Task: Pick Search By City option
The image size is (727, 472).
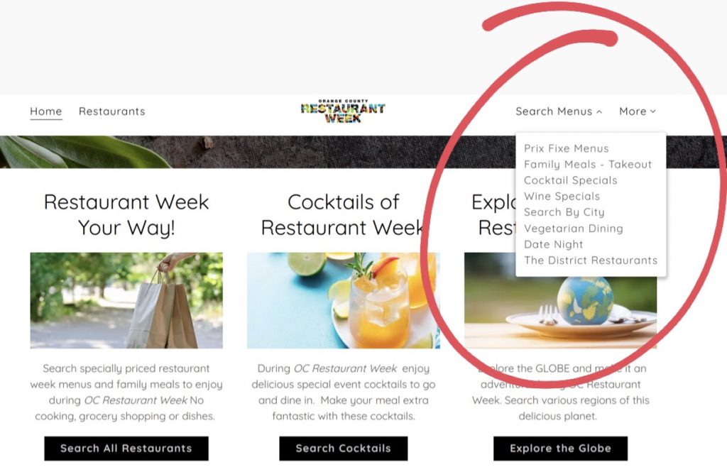Action: 564,212
